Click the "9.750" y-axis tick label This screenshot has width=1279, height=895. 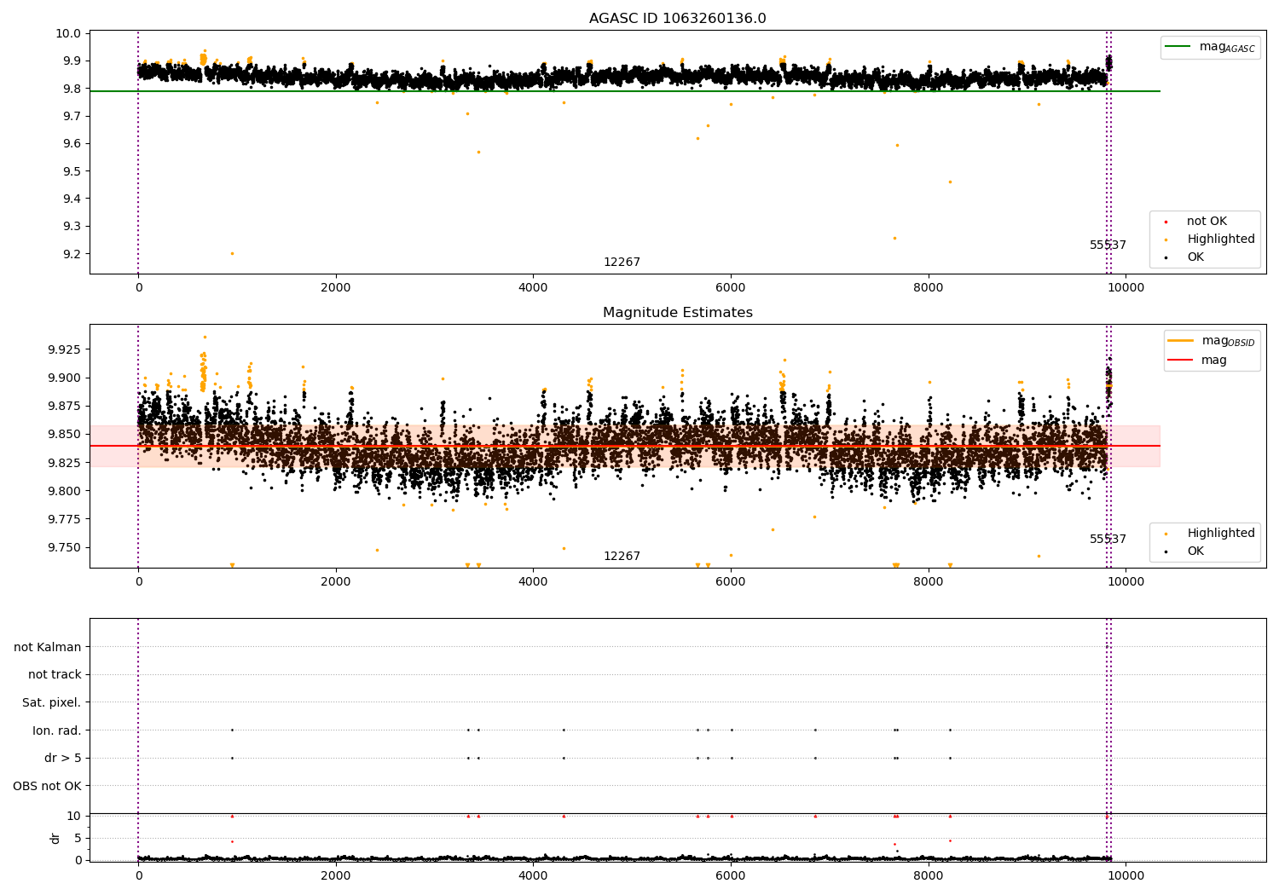[x=67, y=547]
